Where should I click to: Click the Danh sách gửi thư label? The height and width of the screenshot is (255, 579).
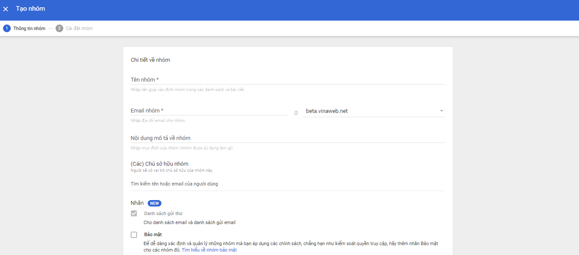tap(164, 213)
